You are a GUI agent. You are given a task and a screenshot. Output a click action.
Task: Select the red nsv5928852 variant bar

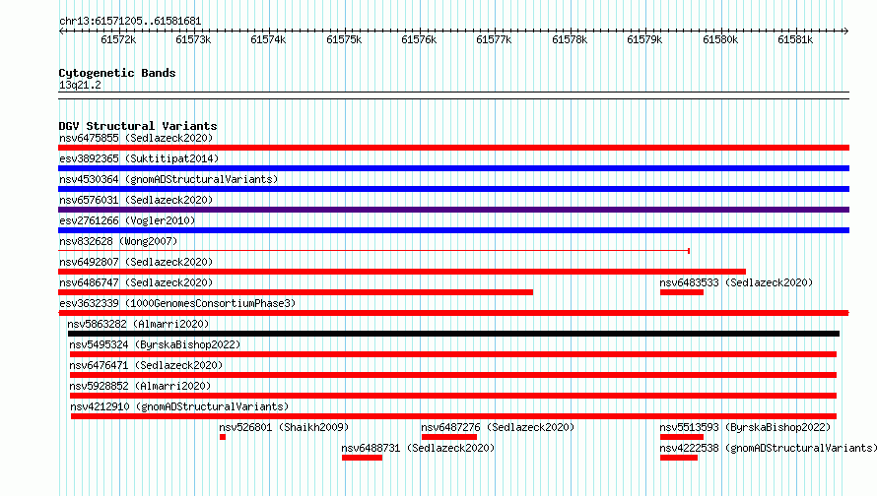453,396
